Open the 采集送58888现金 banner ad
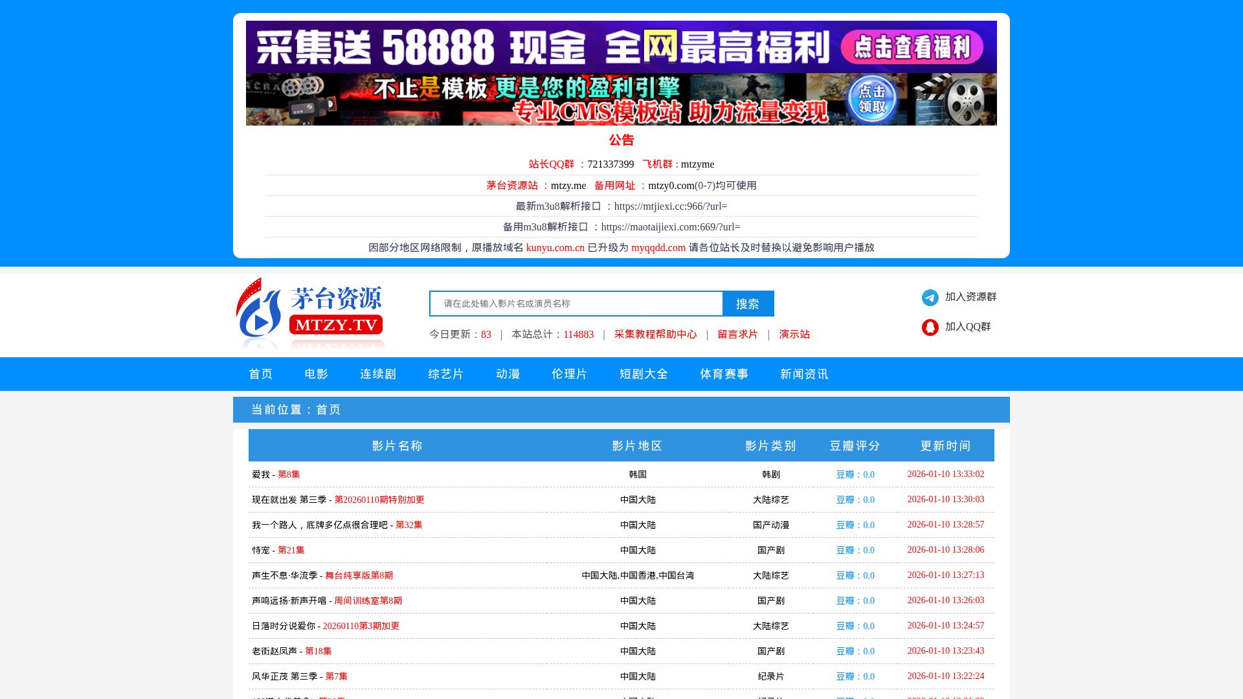Viewport: 1243px width, 699px height. (x=621, y=47)
